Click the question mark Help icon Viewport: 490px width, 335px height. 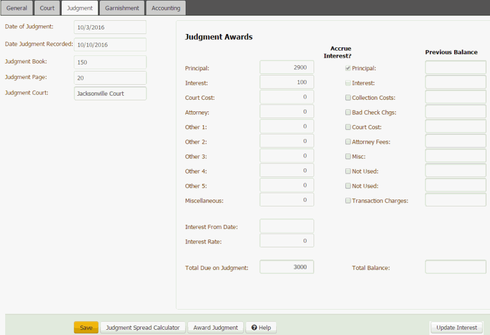coord(254,327)
